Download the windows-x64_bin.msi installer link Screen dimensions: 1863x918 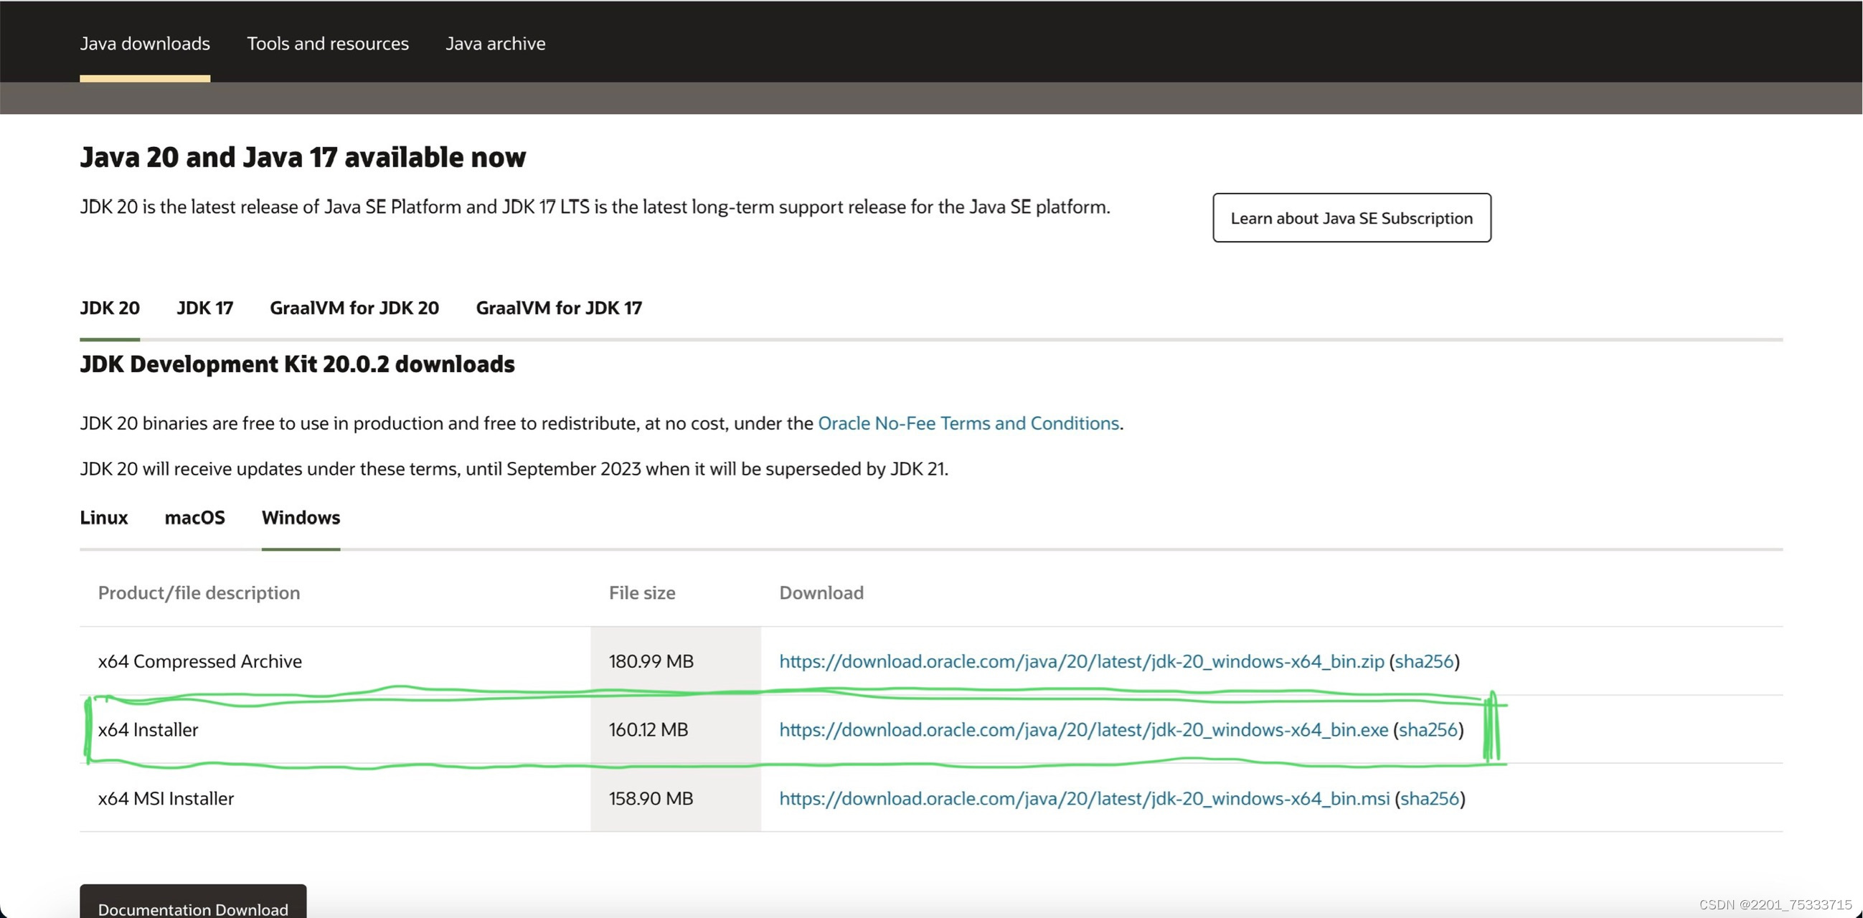click(1084, 799)
